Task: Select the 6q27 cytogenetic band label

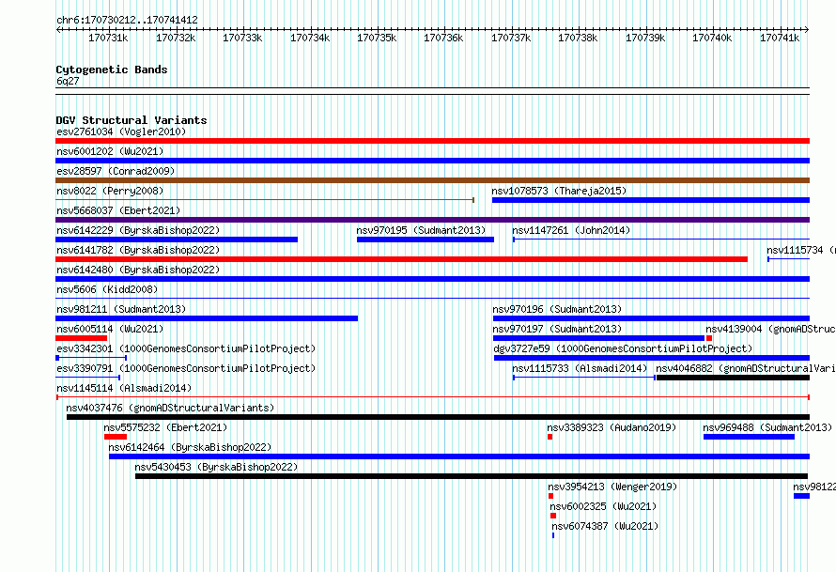Action: (x=68, y=81)
